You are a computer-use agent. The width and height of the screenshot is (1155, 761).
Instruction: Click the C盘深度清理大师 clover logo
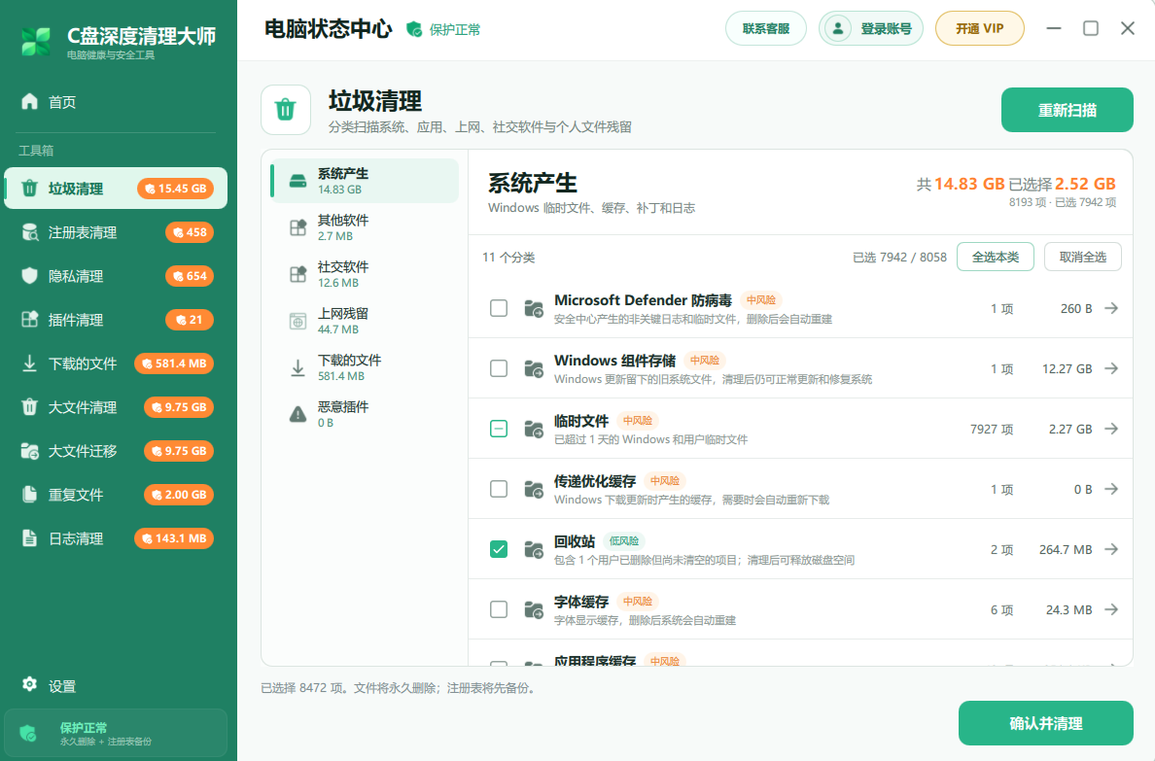[36, 42]
